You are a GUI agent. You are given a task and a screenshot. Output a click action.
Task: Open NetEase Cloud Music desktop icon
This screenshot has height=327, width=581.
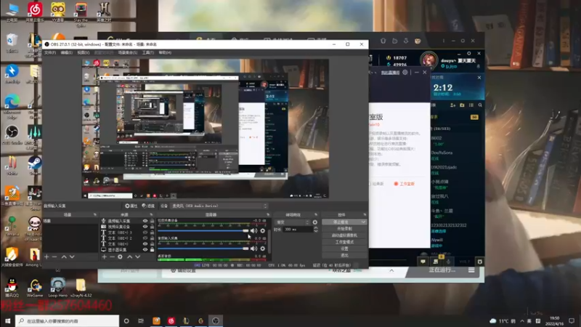(35, 12)
